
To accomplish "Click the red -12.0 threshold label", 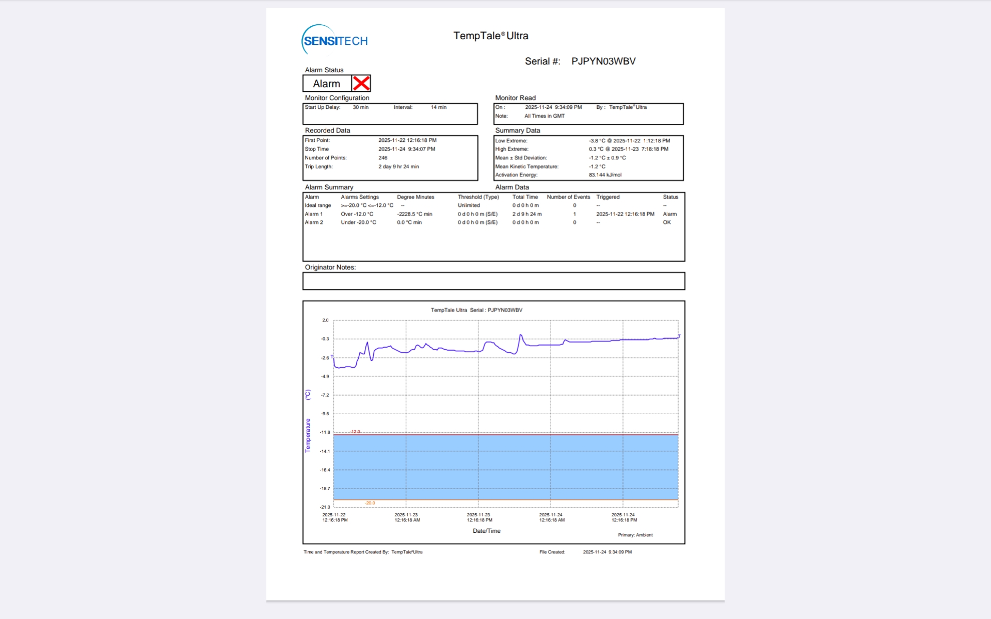I will (355, 432).
